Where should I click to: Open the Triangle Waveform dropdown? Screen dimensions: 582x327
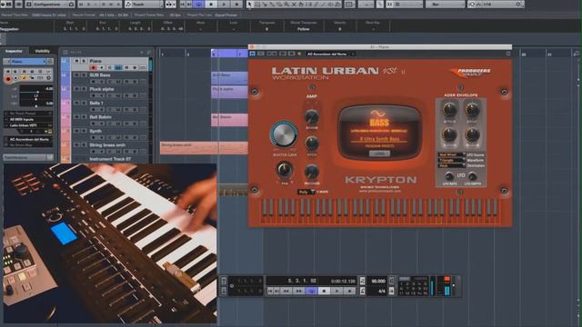click(451, 160)
